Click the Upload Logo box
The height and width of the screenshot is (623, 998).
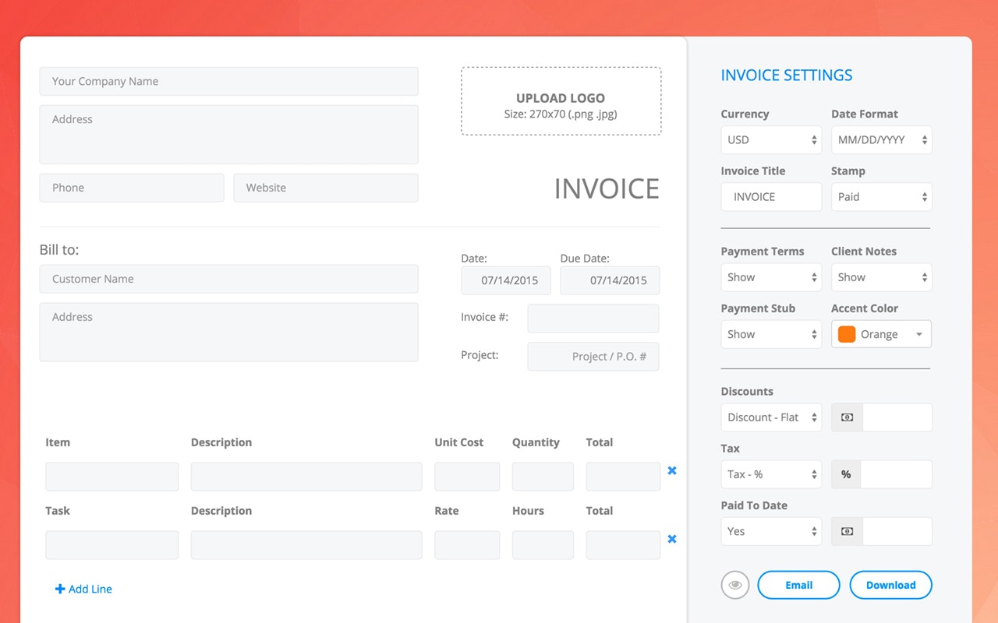561,101
